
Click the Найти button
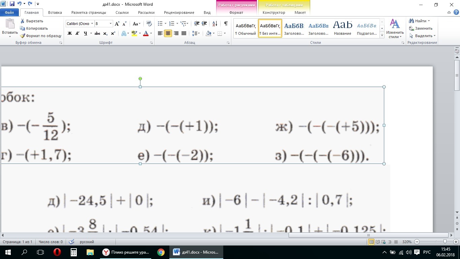420,21
